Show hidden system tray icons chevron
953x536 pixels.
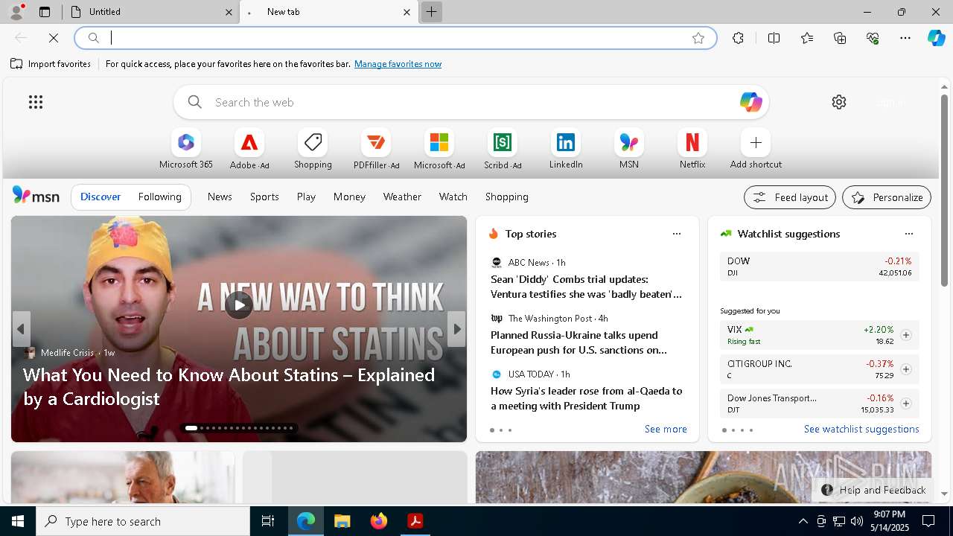[x=803, y=521]
